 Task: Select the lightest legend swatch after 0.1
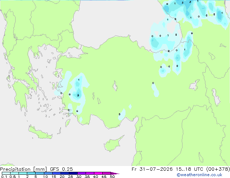6,173
